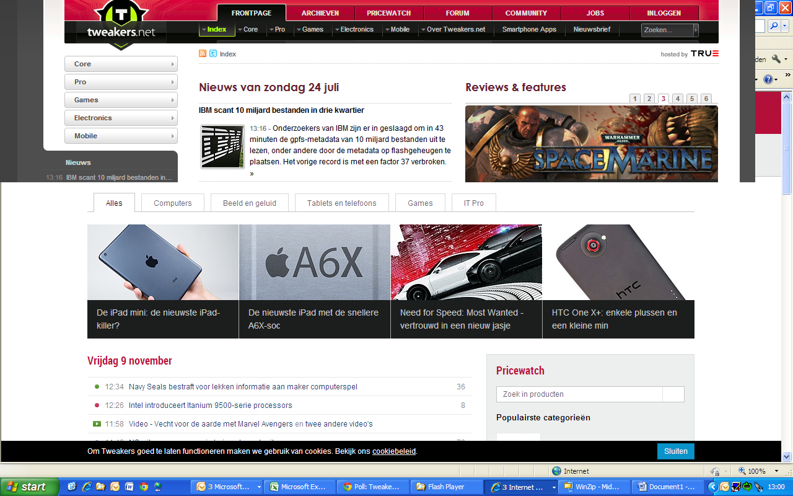Image resolution: width=793 pixels, height=496 pixels.
Task: Go to reviews carousel page 5
Action: point(692,99)
